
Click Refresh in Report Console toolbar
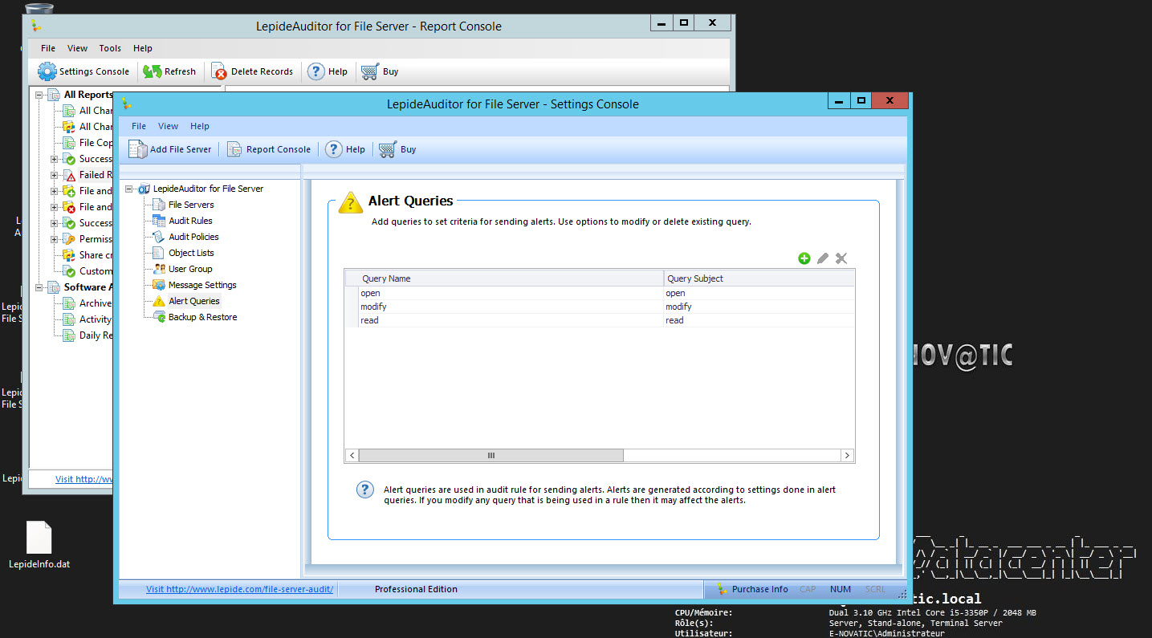170,71
